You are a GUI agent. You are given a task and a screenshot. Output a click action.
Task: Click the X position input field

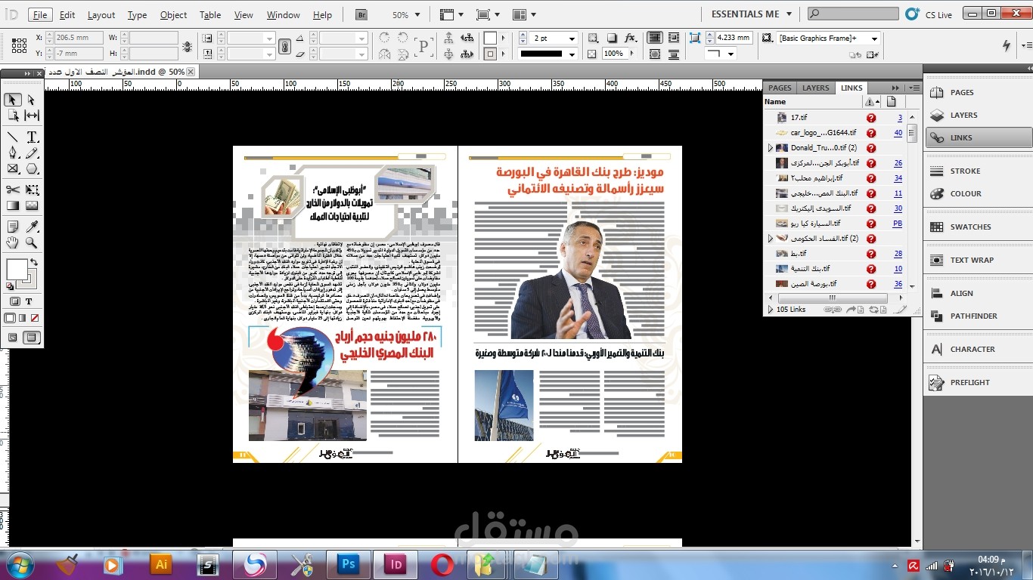79,38
